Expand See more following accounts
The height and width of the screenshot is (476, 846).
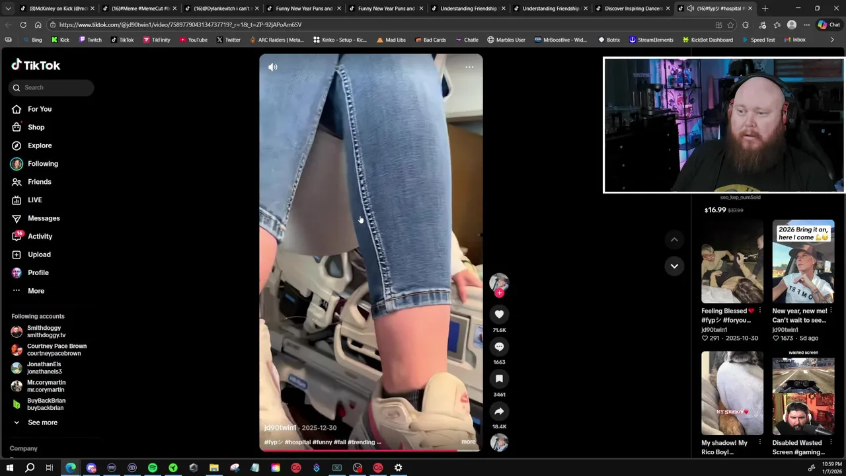pos(42,422)
